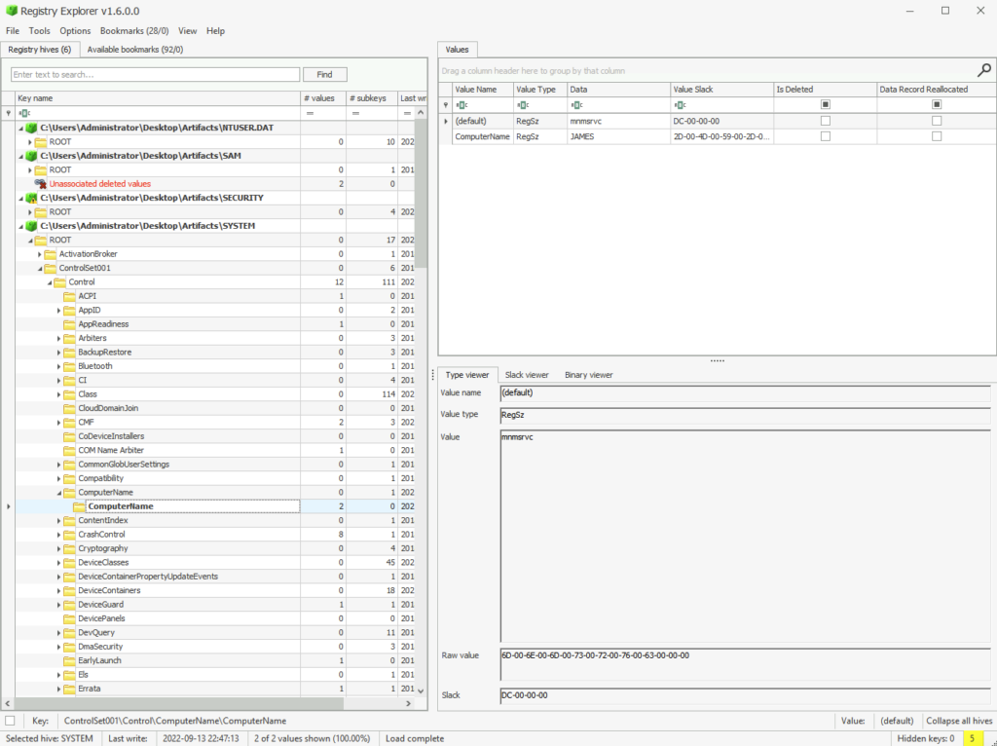997x746 pixels.
Task: Switch to Available bookmarks tab
Action: [134, 49]
